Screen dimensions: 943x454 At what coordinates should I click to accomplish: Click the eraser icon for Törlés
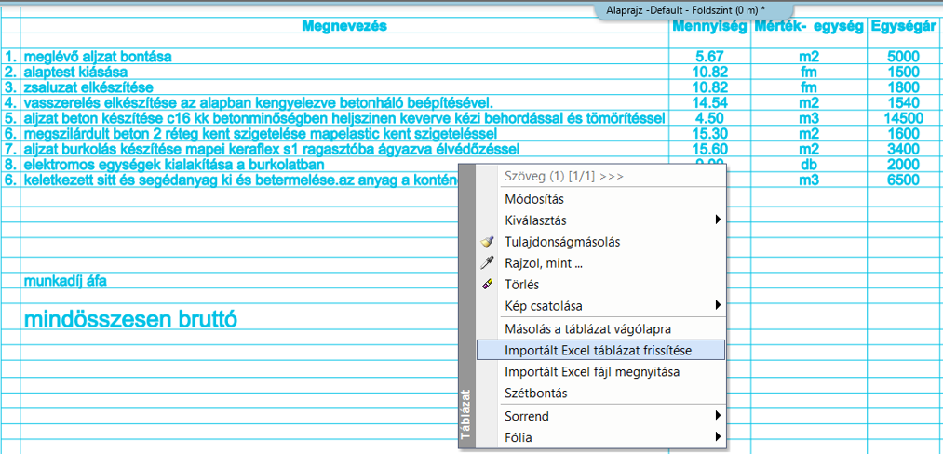click(487, 285)
